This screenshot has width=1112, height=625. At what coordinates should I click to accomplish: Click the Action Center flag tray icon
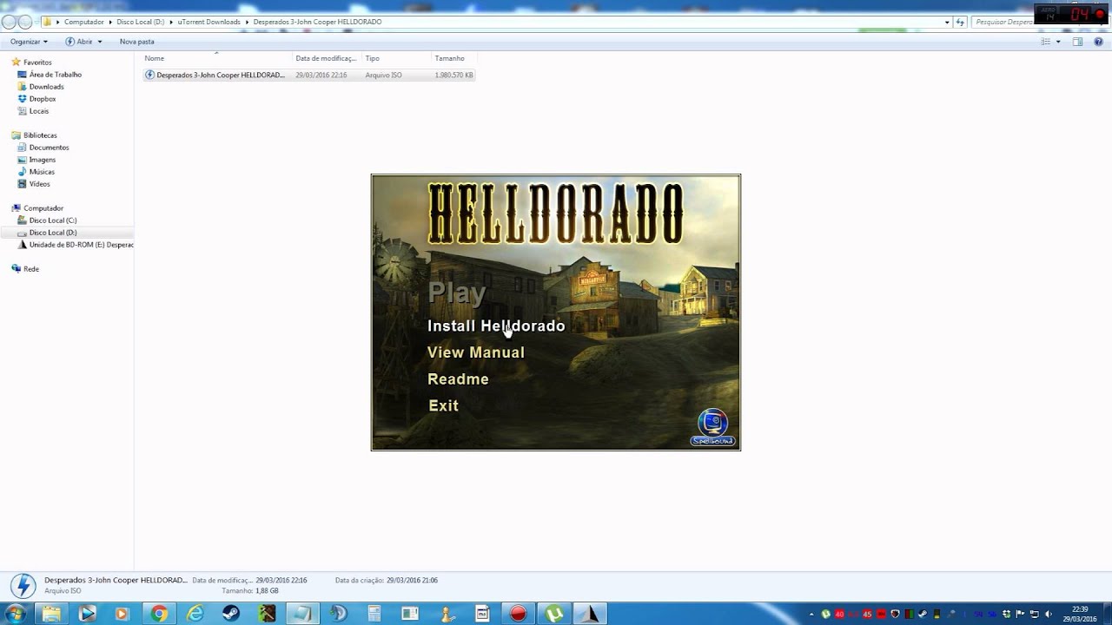click(1019, 614)
